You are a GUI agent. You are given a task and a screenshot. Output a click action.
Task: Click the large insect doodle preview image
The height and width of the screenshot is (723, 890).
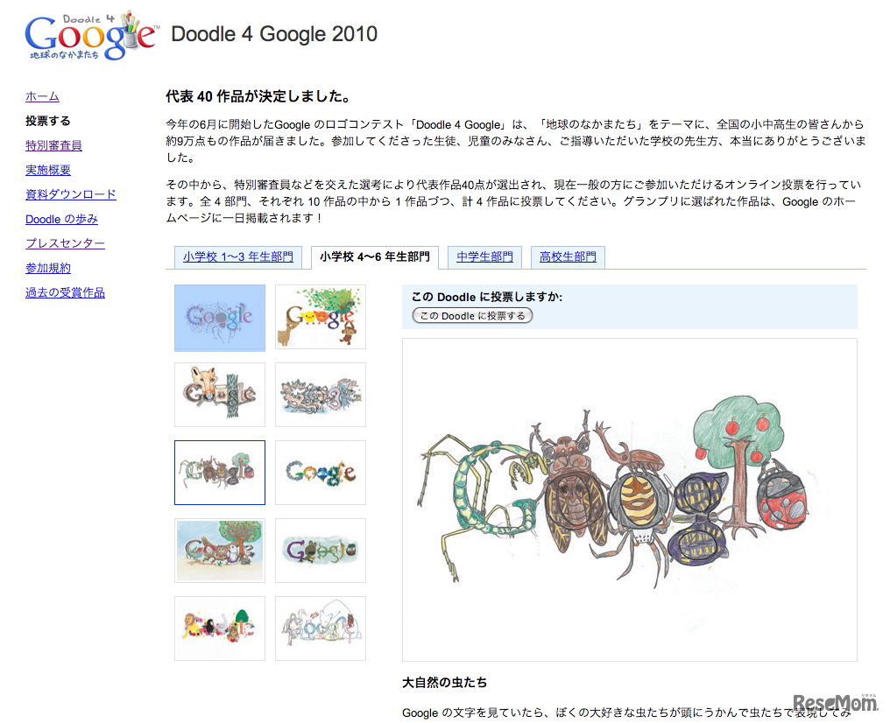click(630, 500)
